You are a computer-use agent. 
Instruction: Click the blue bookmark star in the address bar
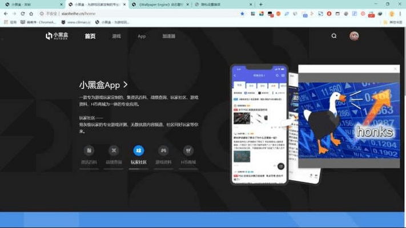[x=242, y=14]
